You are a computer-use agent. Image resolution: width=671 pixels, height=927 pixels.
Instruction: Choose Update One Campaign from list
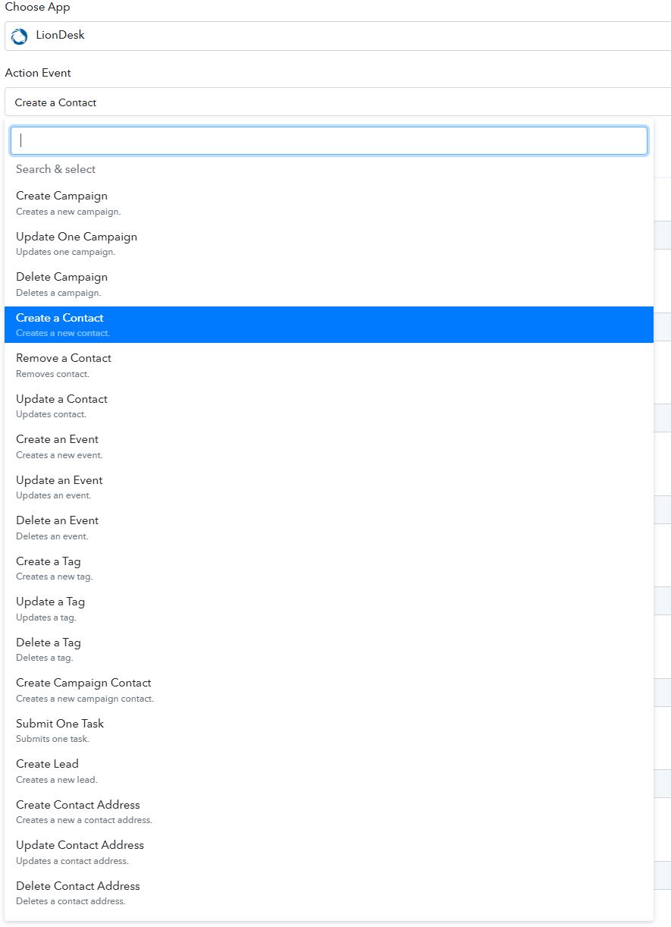click(x=329, y=244)
